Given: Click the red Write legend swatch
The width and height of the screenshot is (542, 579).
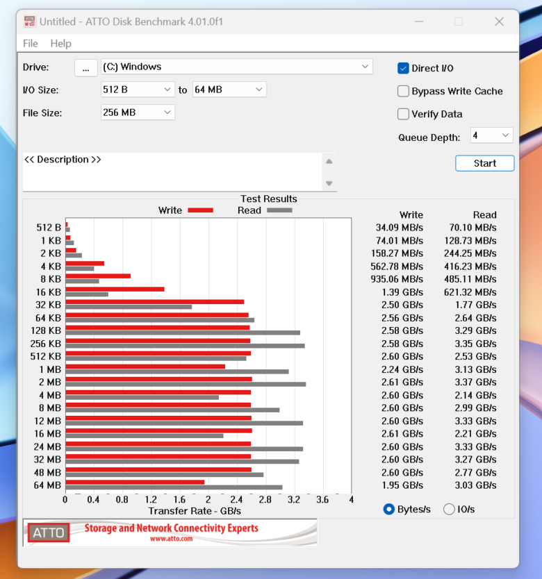Looking at the screenshot, I should (x=200, y=210).
